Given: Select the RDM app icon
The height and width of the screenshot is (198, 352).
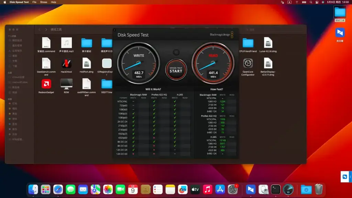Looking at the screenshot, I should coord(66,86).
